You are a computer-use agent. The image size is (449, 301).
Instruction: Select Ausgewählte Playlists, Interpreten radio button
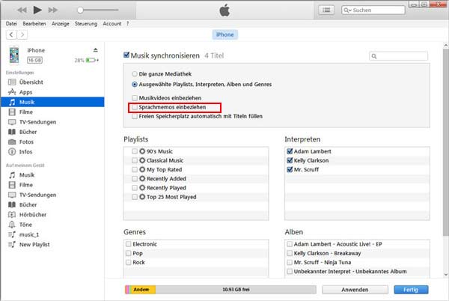click(135, 85)
